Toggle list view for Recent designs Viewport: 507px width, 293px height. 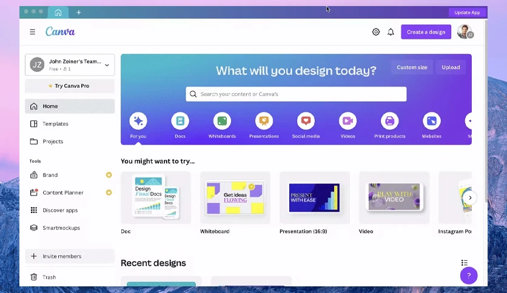pos(465,263)
